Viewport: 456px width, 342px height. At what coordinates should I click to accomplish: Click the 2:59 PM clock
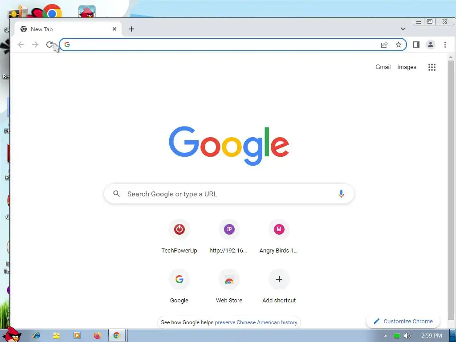tap(432, 336)
